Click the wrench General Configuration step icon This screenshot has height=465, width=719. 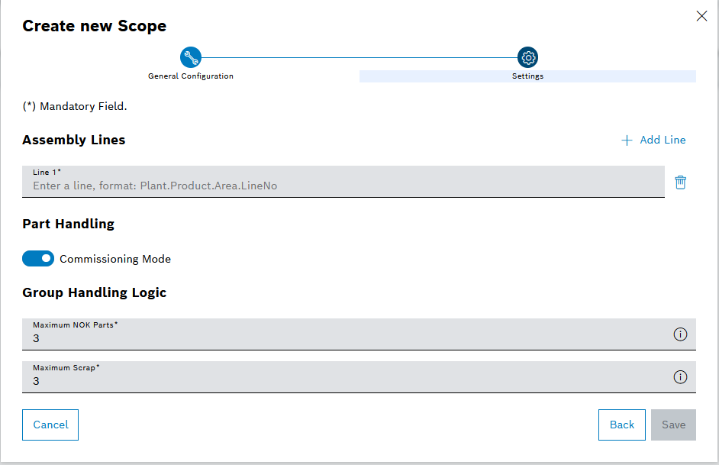[190, 57]
